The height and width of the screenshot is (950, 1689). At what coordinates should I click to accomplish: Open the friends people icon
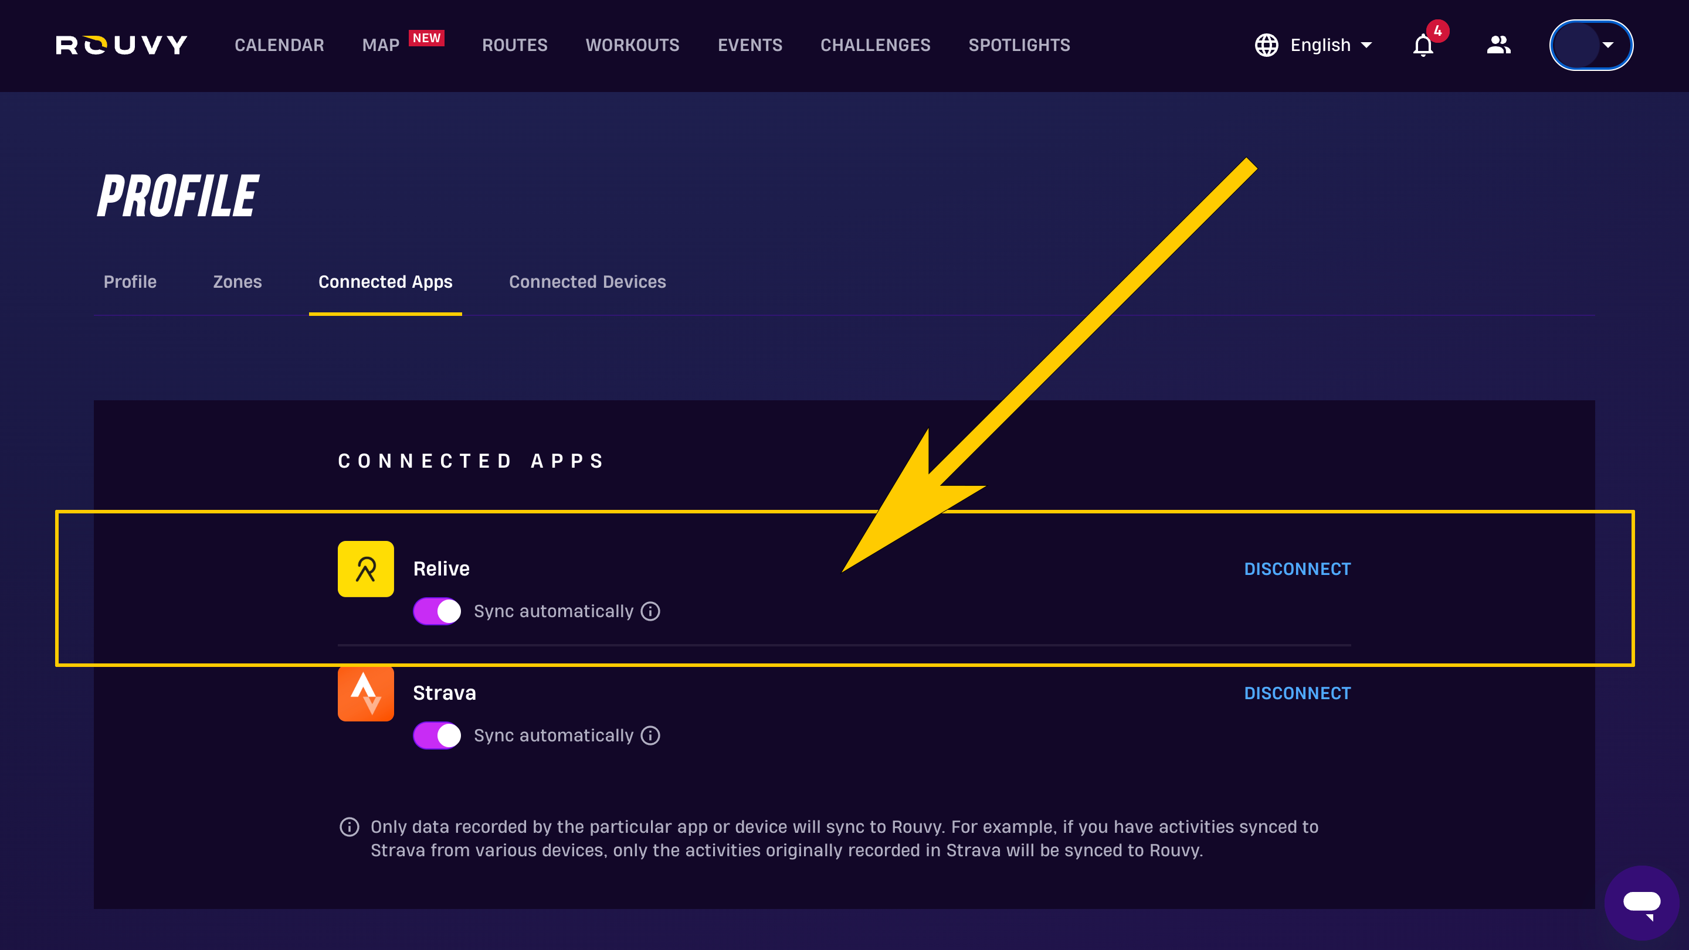1498,45
